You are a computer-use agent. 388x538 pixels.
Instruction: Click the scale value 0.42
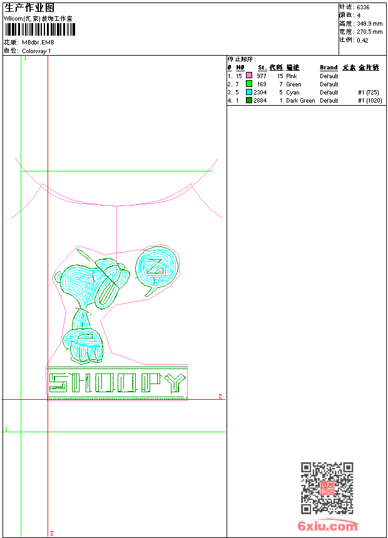(362, 41)
